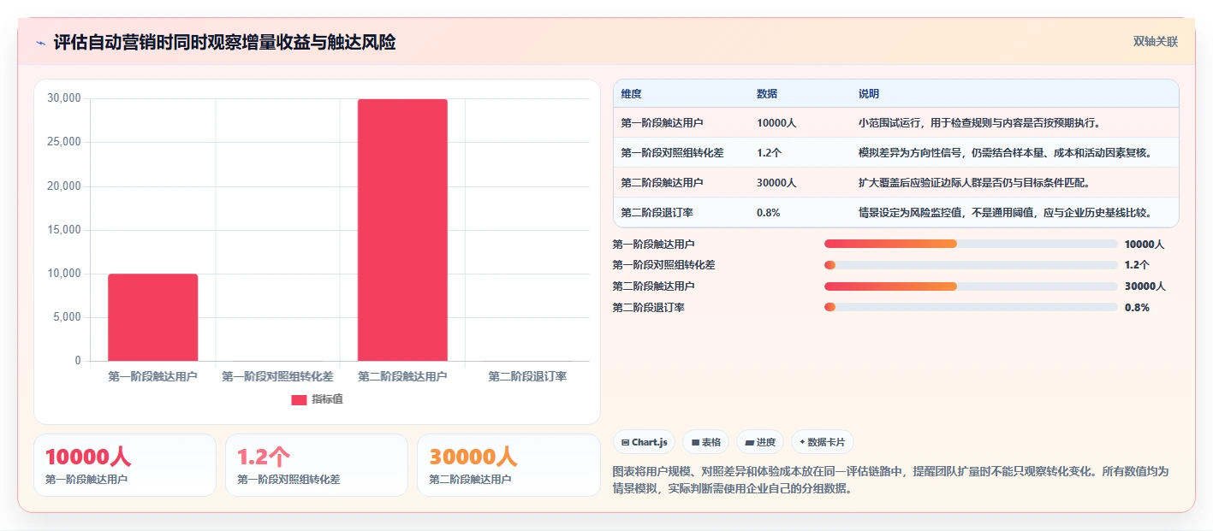Click table cell 第一阶段对照组转化差
The image size is (1213, 531).
tap(672, 152)
